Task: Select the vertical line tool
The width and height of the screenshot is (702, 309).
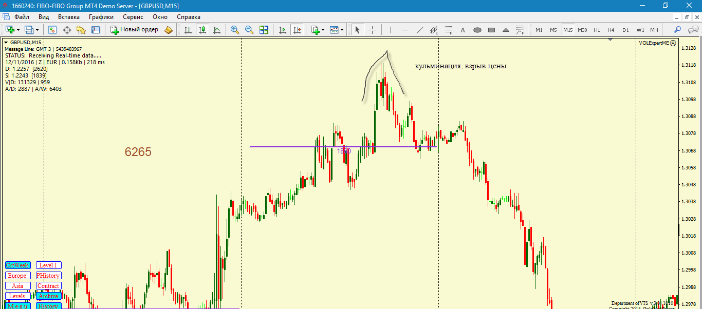Action: [x=391, y=30]
